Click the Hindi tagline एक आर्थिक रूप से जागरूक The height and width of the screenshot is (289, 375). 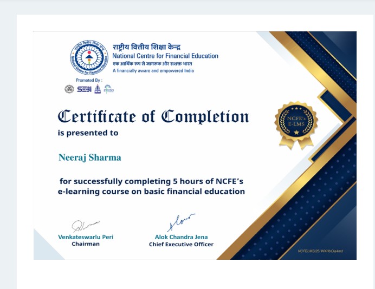[x=152, y=64]
